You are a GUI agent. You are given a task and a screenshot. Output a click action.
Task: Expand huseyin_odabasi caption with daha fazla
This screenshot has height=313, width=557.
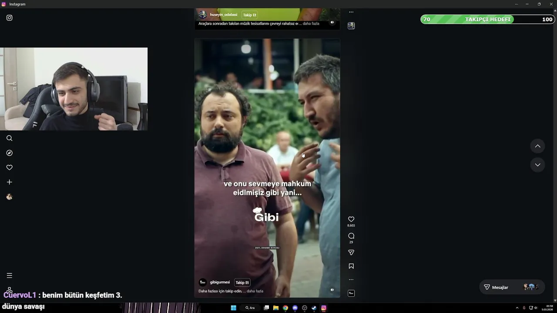pos(311,23)
